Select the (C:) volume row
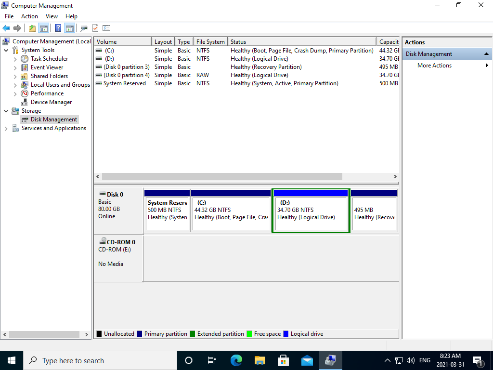The image size is (493, 370). 247,51
